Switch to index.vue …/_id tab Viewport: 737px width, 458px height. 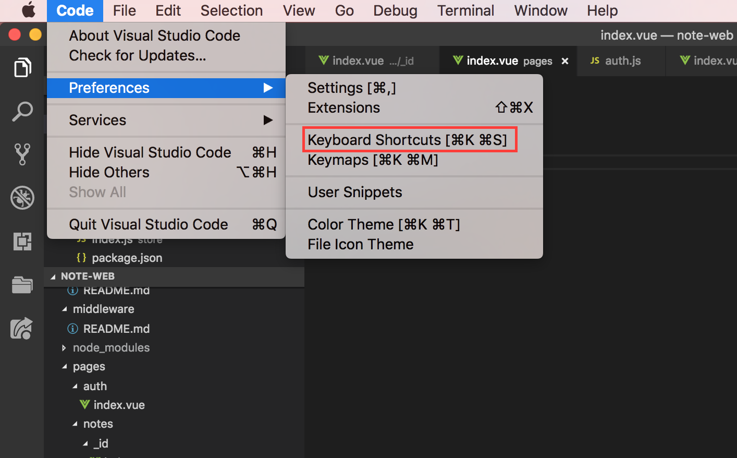point(372,61)
